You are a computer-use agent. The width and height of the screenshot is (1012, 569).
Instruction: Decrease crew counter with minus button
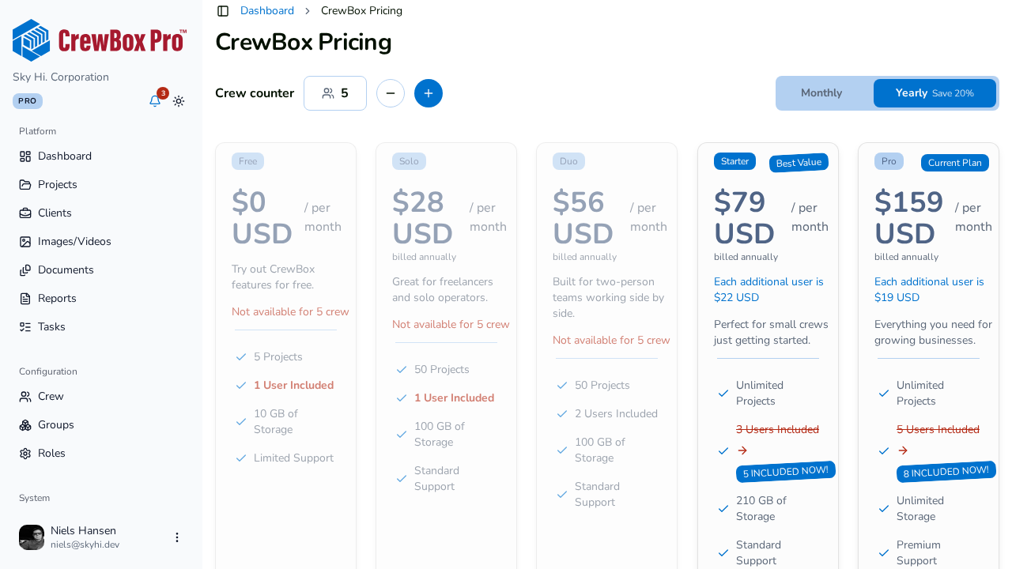(x=391, y=93)
